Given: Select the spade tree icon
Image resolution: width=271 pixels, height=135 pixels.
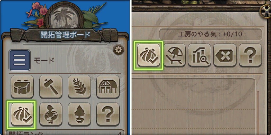Looking at the screenshot, I should point(79,114).
